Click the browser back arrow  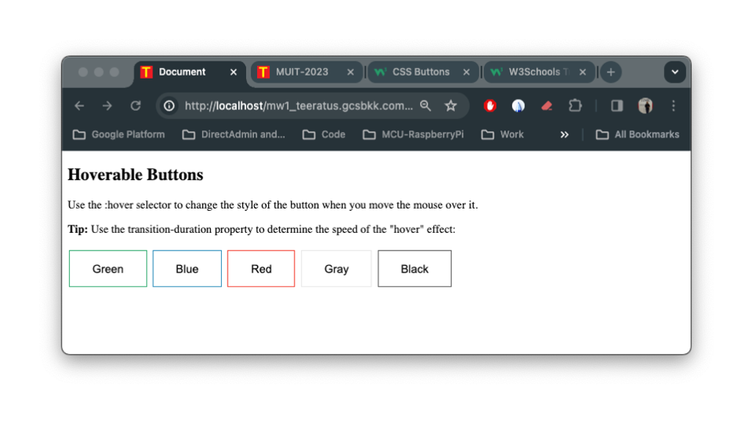79,106
